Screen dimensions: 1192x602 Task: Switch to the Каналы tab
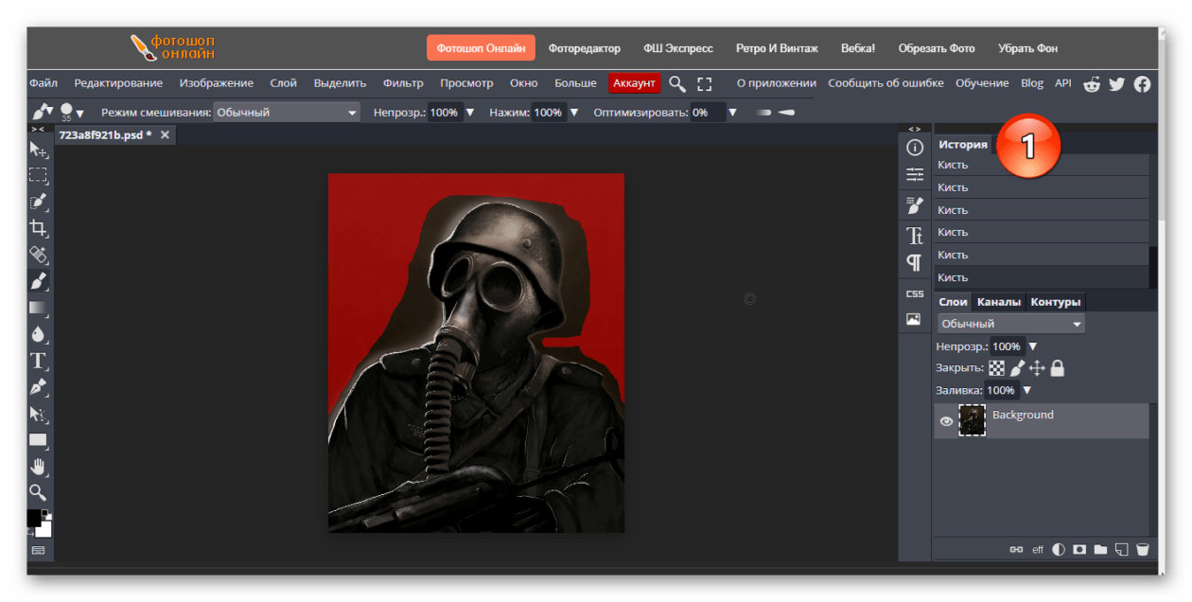pyautogui.click(x=999, y=302)
